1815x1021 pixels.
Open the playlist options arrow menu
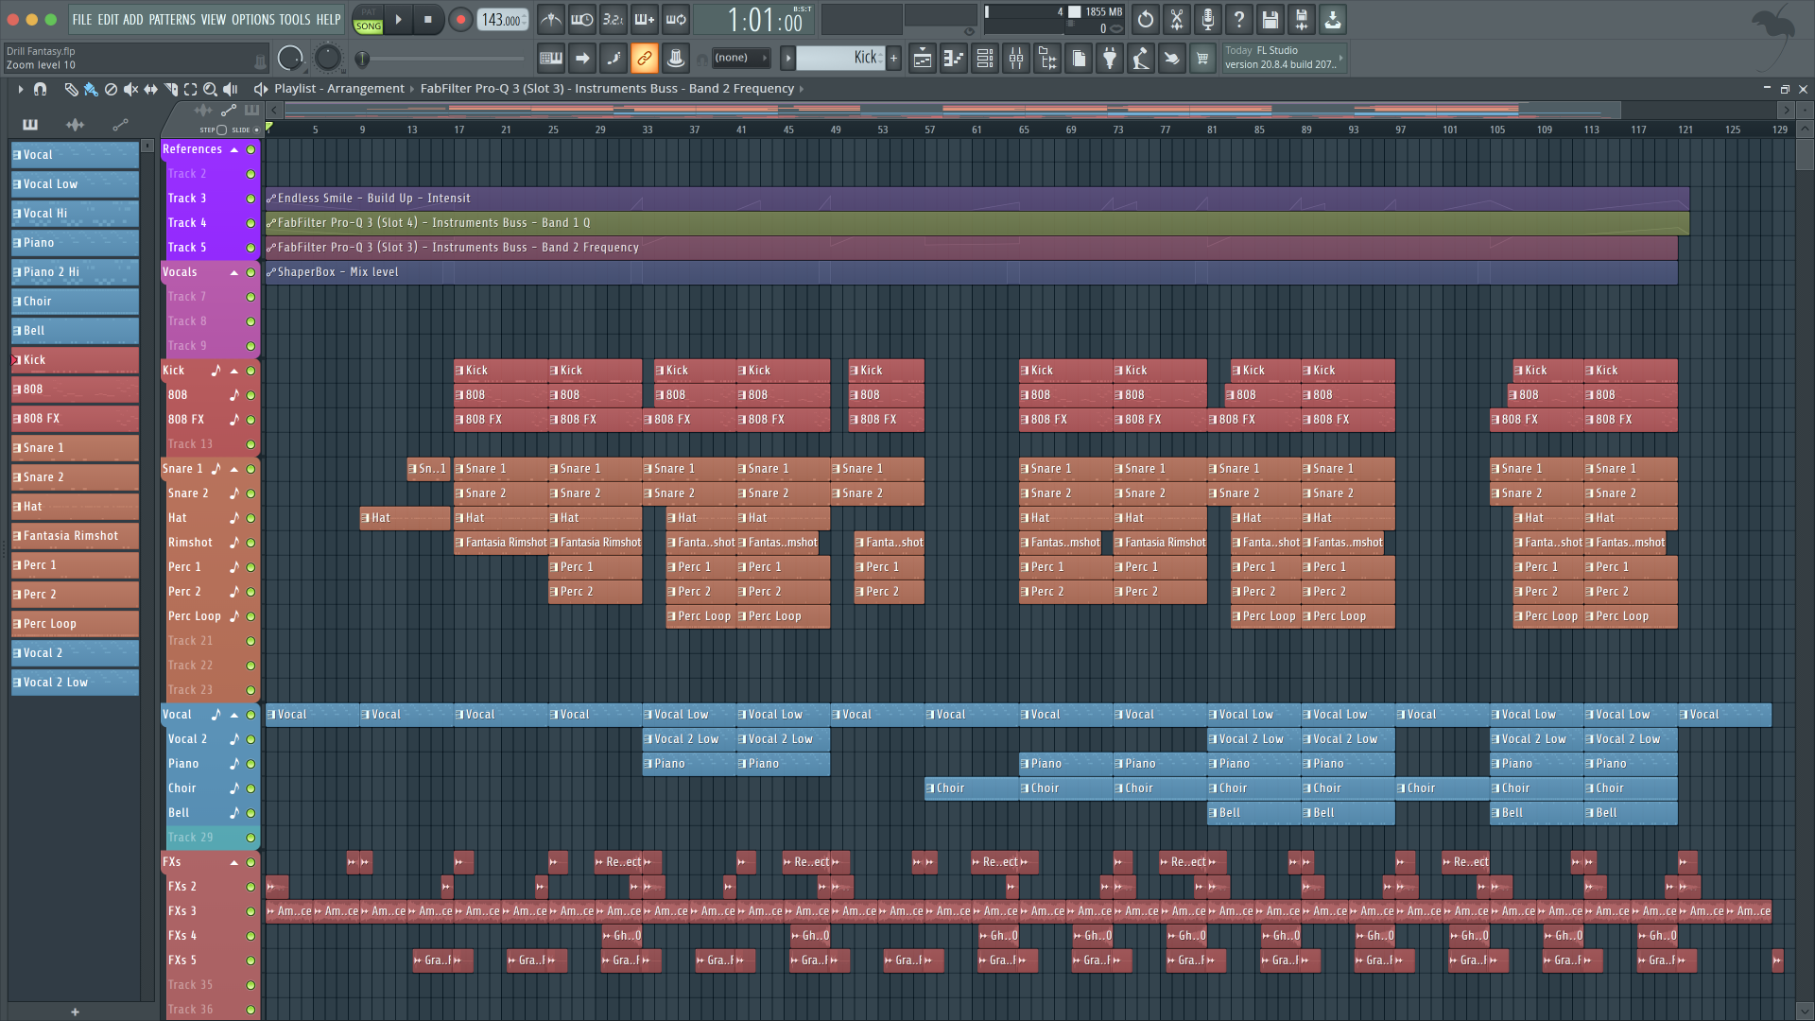(20, 89)
